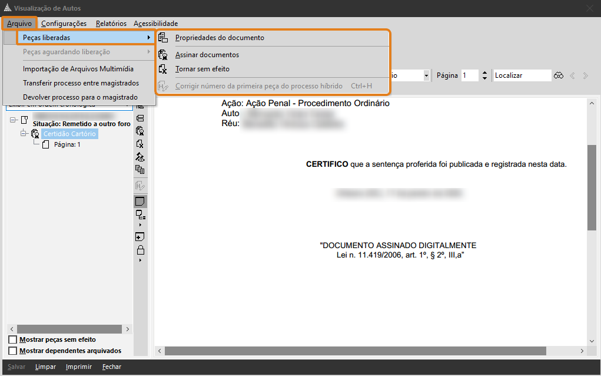Click the document horizontal scrollbar thumb
Viewport: 601px width, 376px height.
(x=356, y=351)
